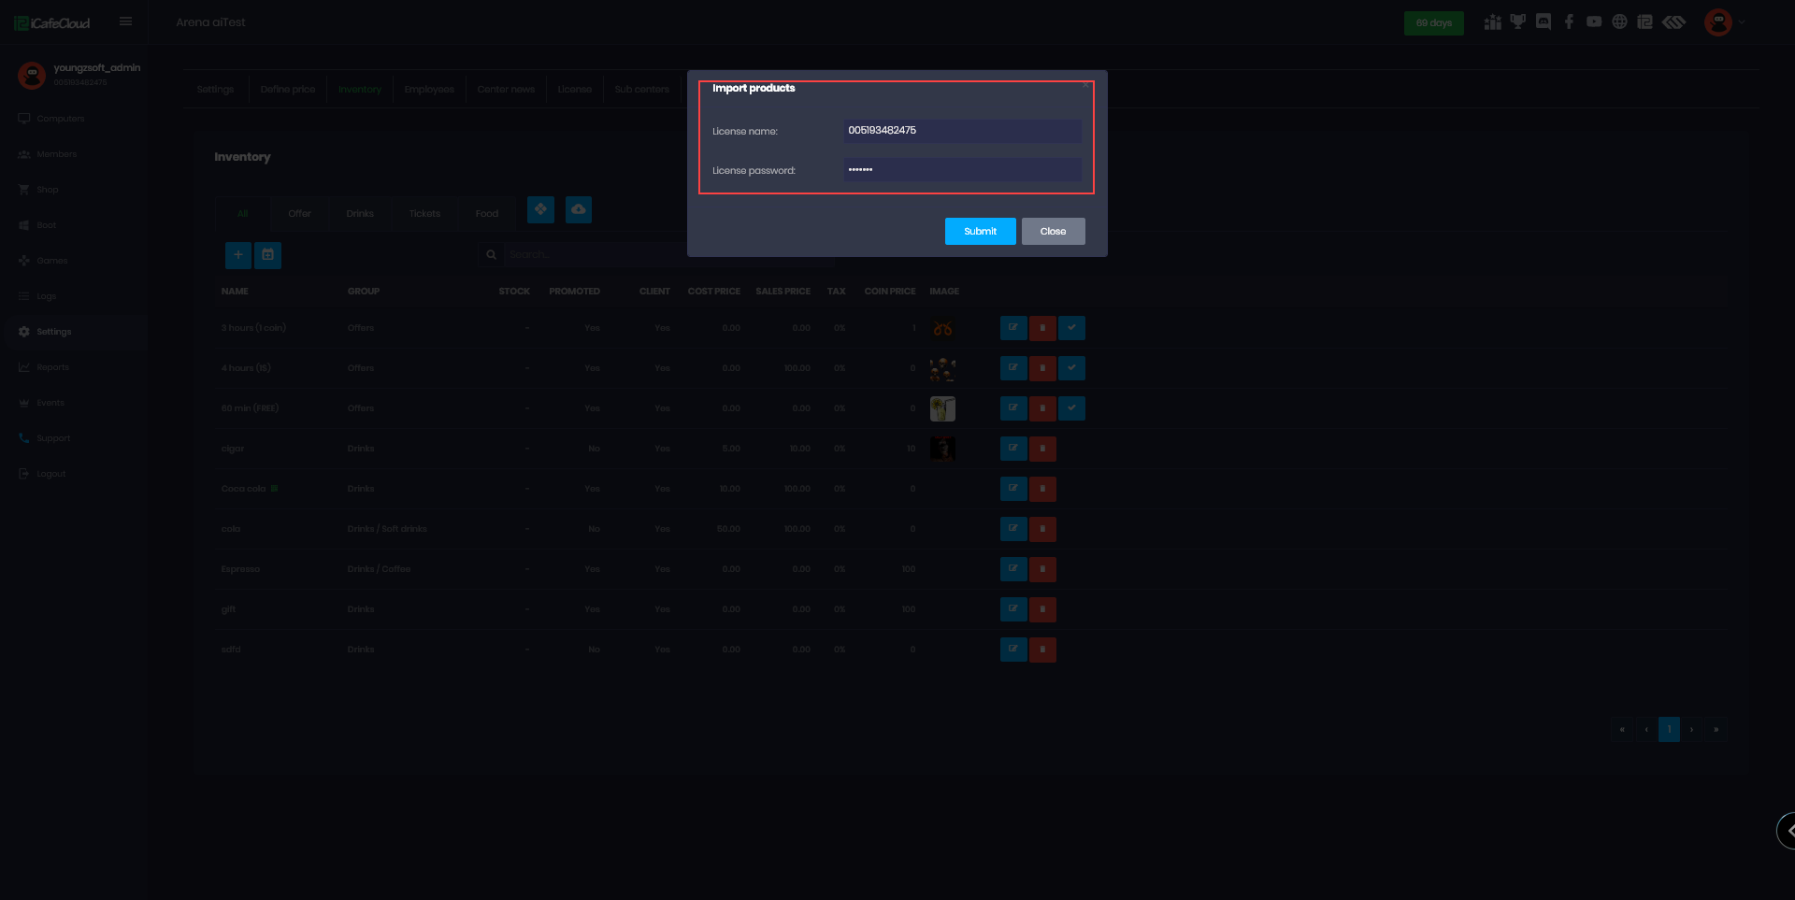Viewport: 1795px width, 900px height.
Task: Click the plus add product button
Action: click(238, 255)
